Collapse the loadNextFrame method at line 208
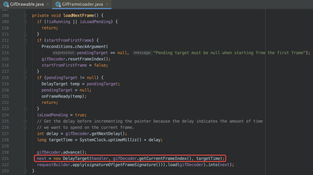This screenshot has width=313, height=175. pyautogui.click(x=25, y=16)
